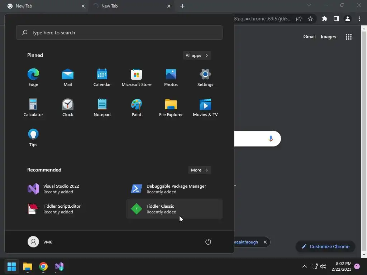Open the Chrome tab search dropdown
Image resolution: width=367 pixels, height=275 pixels.
click(x=309, y=5)
